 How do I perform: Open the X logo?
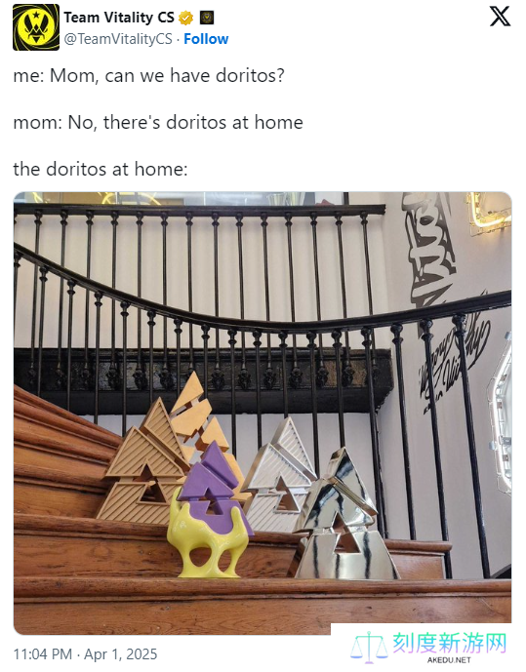point(500,17)
